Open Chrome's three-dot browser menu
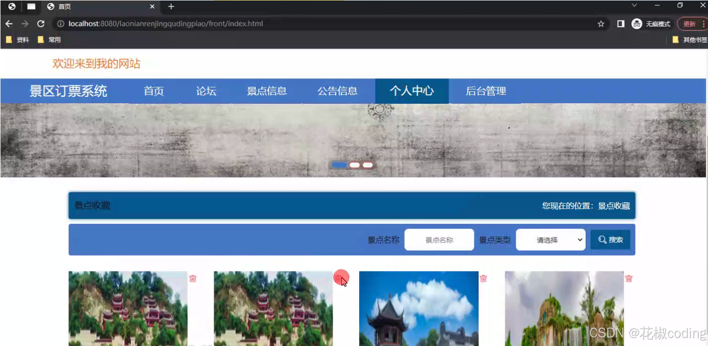Image resolution: width=708 pixels, height=346 pixels. click(x=705, y=23)
